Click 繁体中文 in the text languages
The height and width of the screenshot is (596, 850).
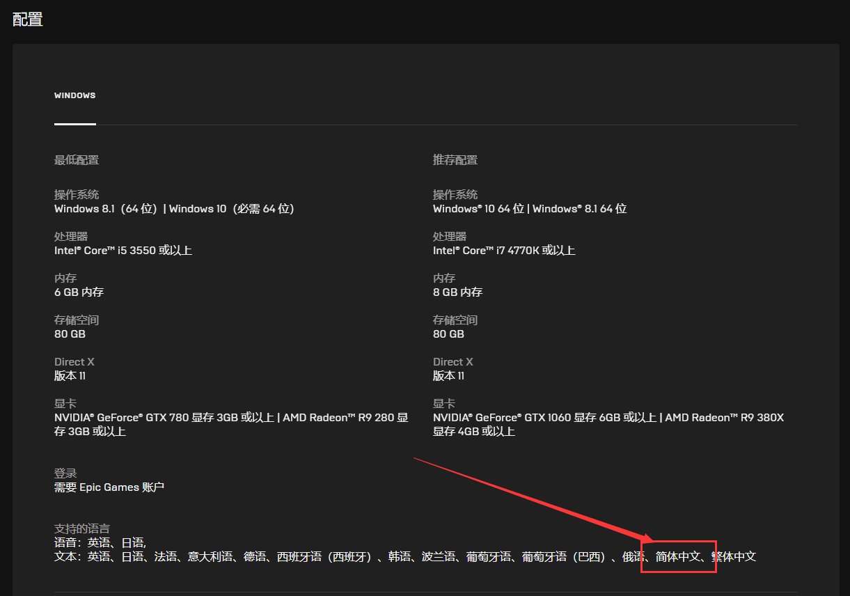pos(734,557)
